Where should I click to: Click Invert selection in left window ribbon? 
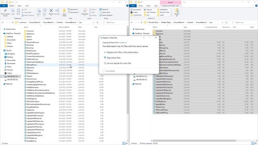106,15
